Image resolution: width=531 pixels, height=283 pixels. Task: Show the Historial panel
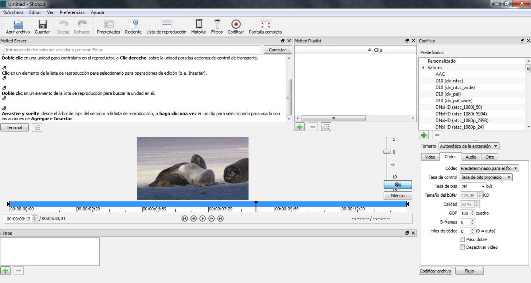(199, 27)
